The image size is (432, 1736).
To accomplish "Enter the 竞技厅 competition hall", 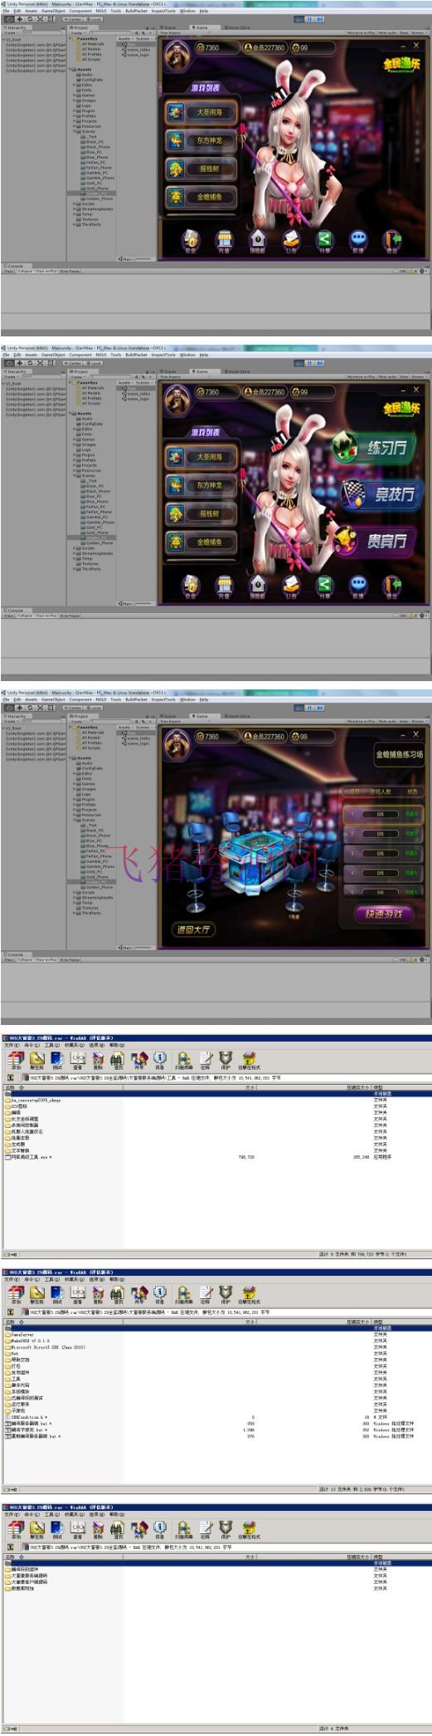I will point(381,494).
